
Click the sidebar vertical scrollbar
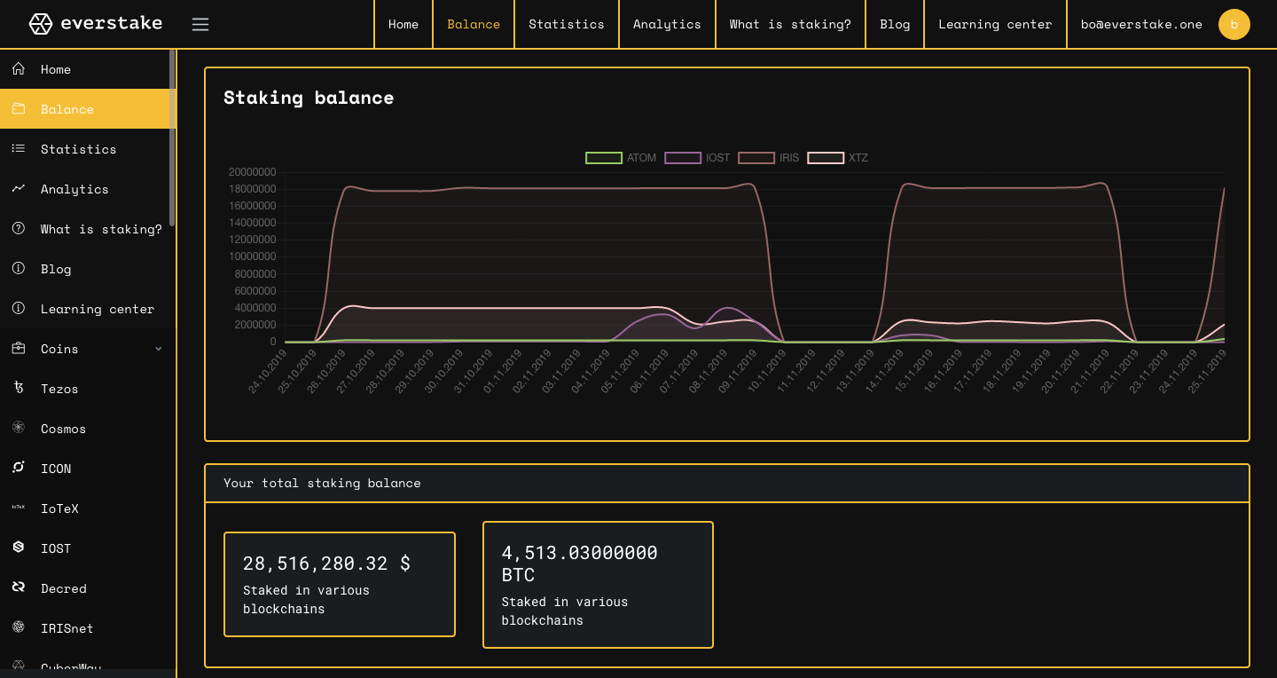coord(172,138)
